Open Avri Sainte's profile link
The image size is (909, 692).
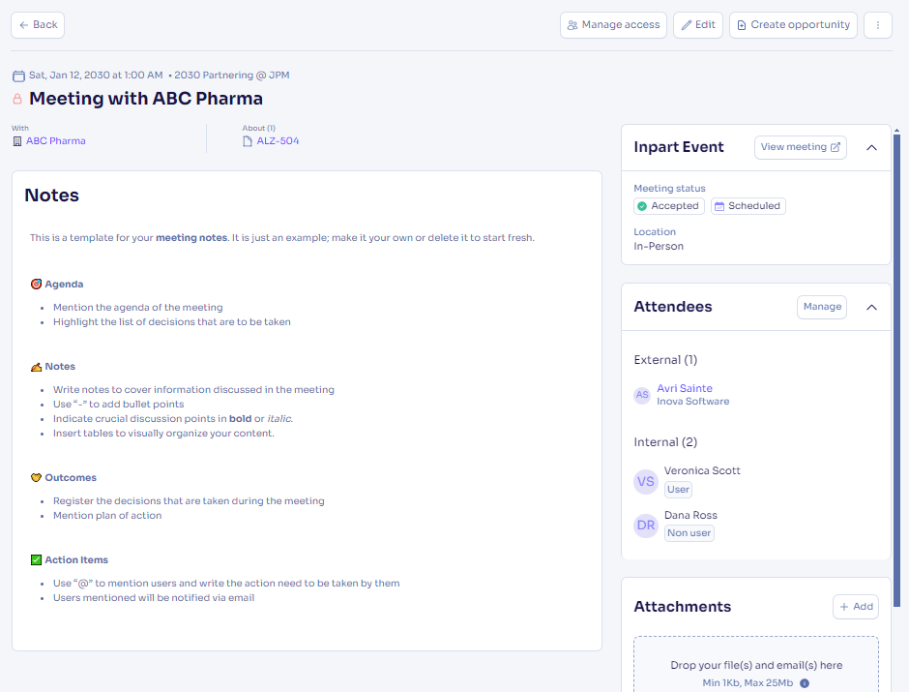click(x=685, y=388)
